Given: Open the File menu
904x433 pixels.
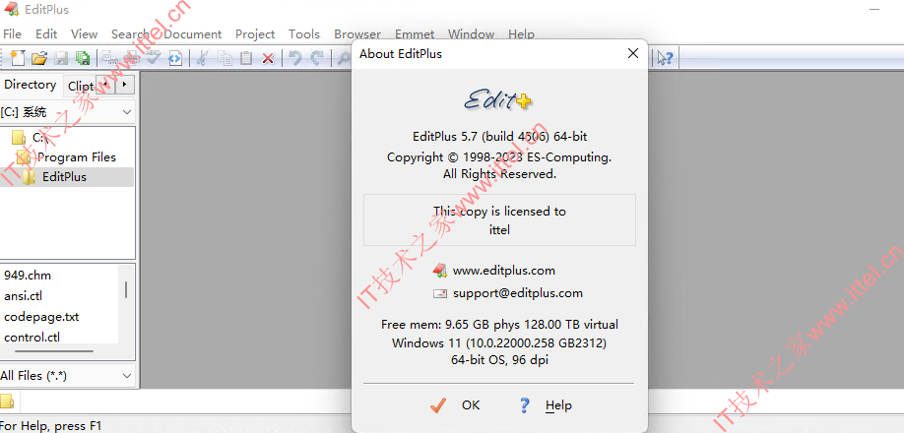Looking at the screenshot, I should (12, 34).
